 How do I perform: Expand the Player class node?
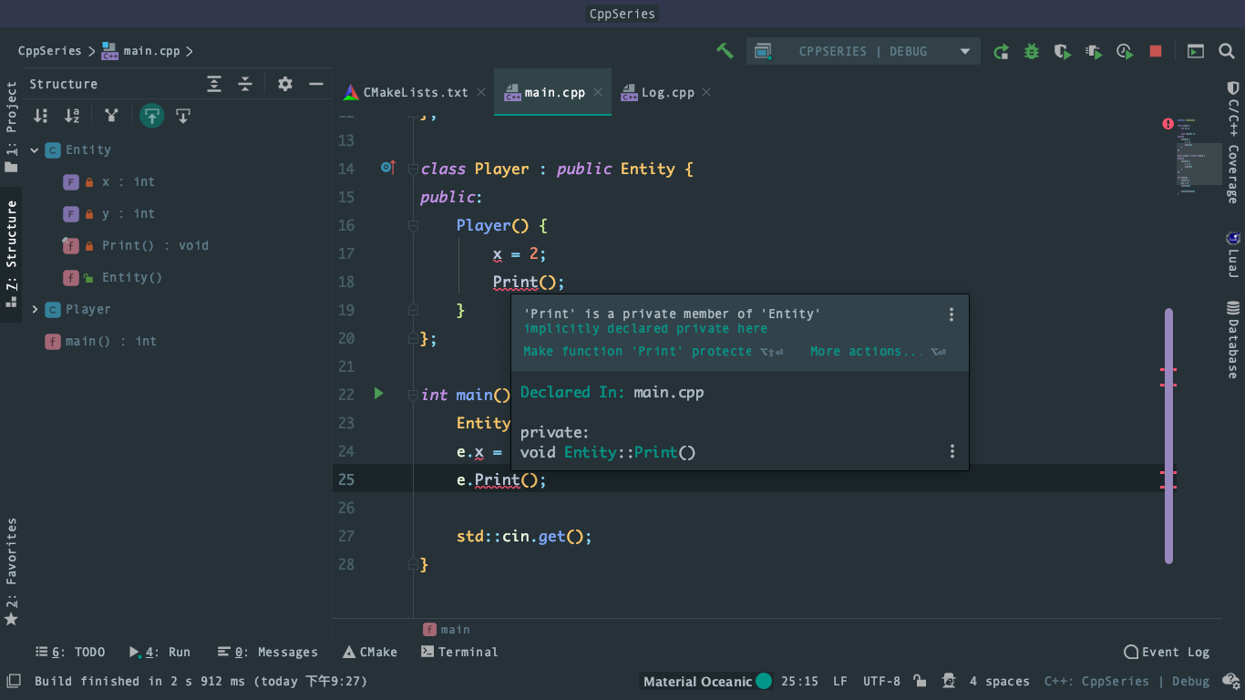[x=35, y=310]
